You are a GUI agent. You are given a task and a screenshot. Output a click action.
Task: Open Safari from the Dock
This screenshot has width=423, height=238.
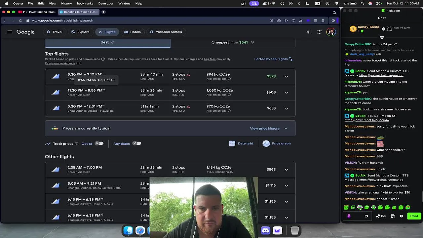[140, 230]
